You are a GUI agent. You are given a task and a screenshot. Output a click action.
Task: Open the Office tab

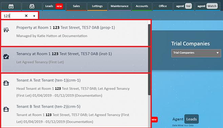(x=163, y=6)
